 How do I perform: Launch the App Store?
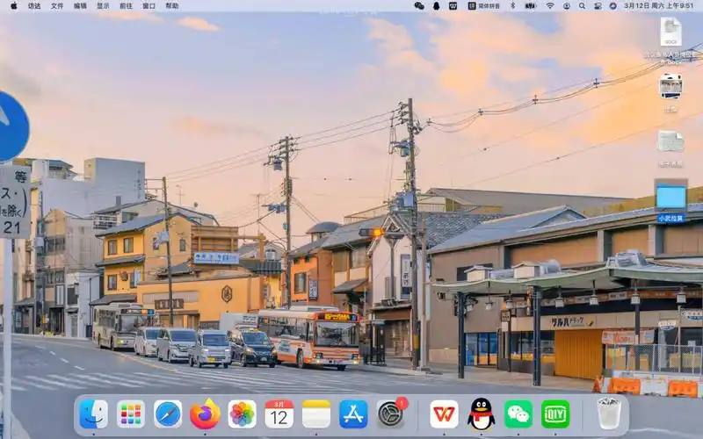coord(353,414)
